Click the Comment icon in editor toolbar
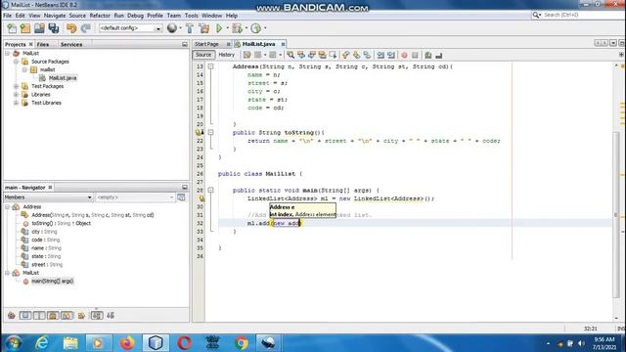The width and height of the screenshot is (626, 352). pyautogui.click(x=428, y=55)
